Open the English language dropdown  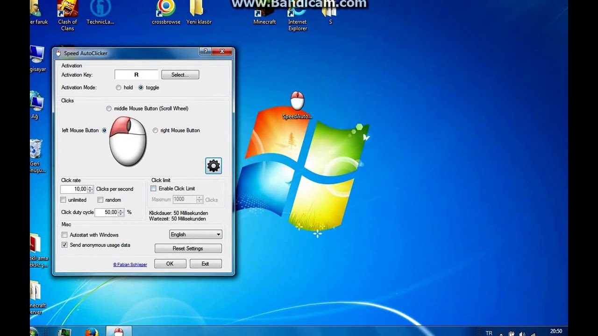tap(195, 234)
